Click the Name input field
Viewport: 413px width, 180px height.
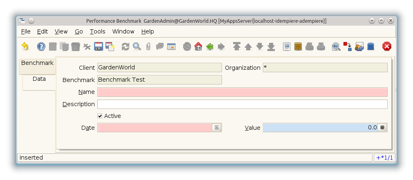pyautogui.click(x=242, y=92)
